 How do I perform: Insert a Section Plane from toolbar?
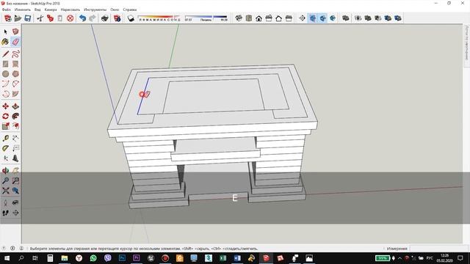coord(302,18)
